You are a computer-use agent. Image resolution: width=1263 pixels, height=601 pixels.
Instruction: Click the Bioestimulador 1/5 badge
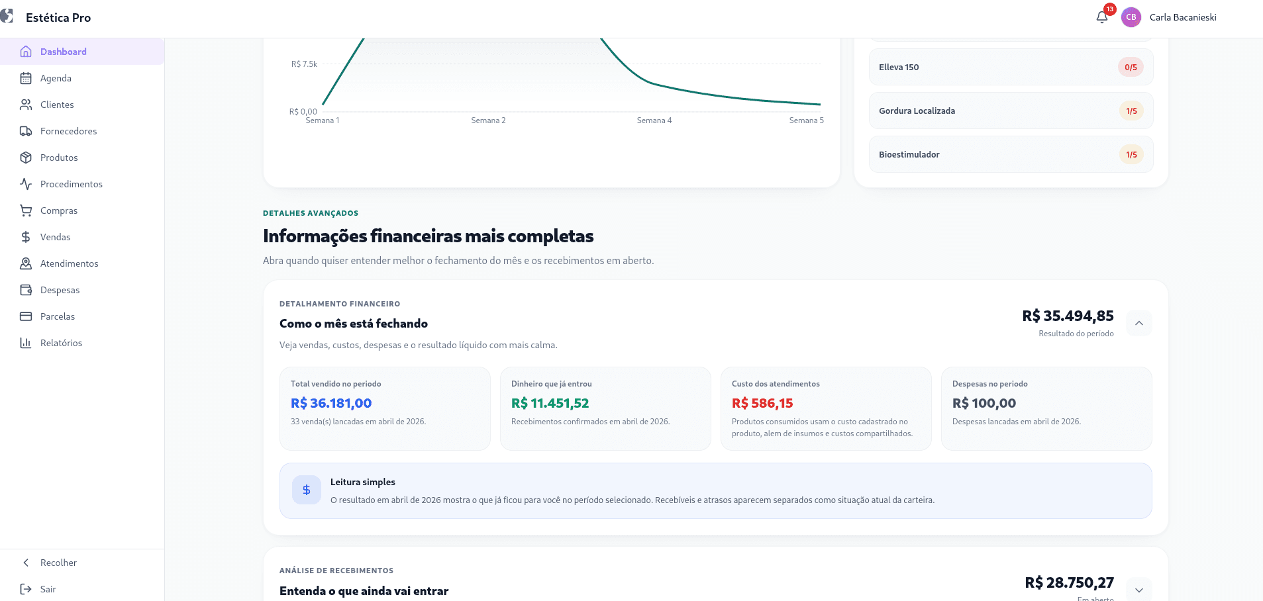point(1131,154)
